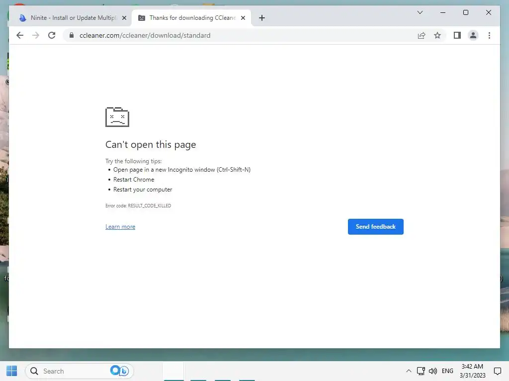Switch the ENG input language
The image size is (509, 381).
tap(447, 371)
